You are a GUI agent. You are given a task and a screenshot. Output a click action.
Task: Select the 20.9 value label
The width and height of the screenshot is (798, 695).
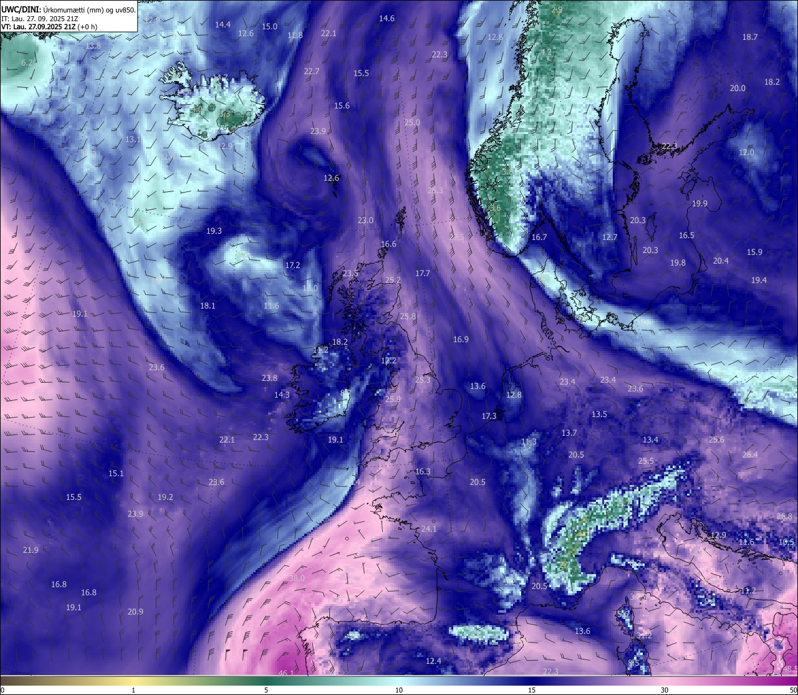(x=135, y=611)
